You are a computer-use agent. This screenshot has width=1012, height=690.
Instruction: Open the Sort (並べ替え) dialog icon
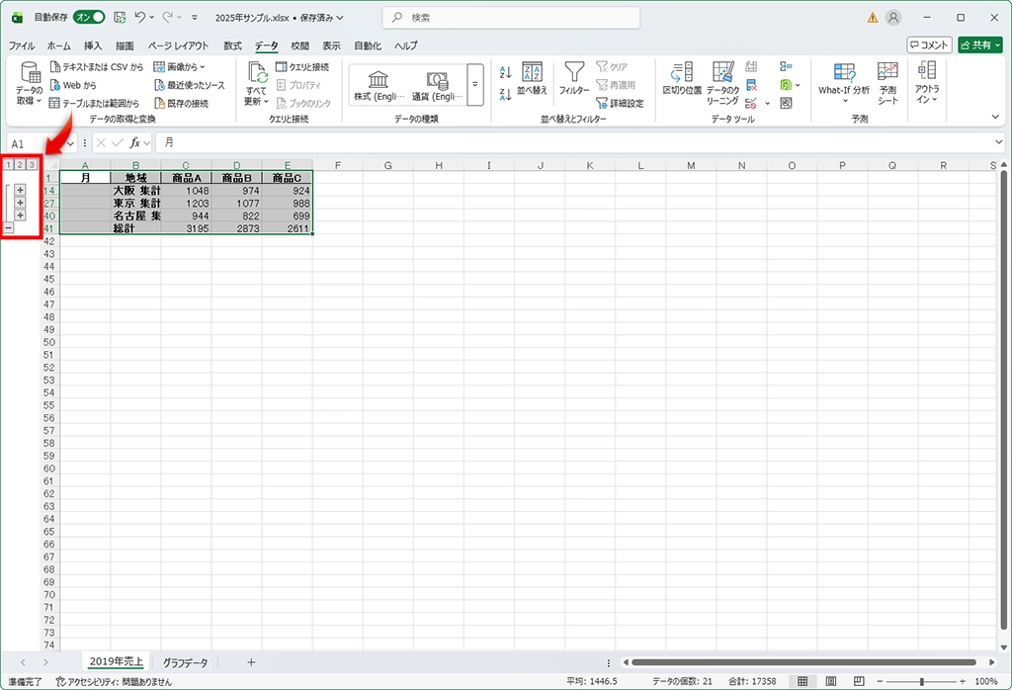pos(532,75)
